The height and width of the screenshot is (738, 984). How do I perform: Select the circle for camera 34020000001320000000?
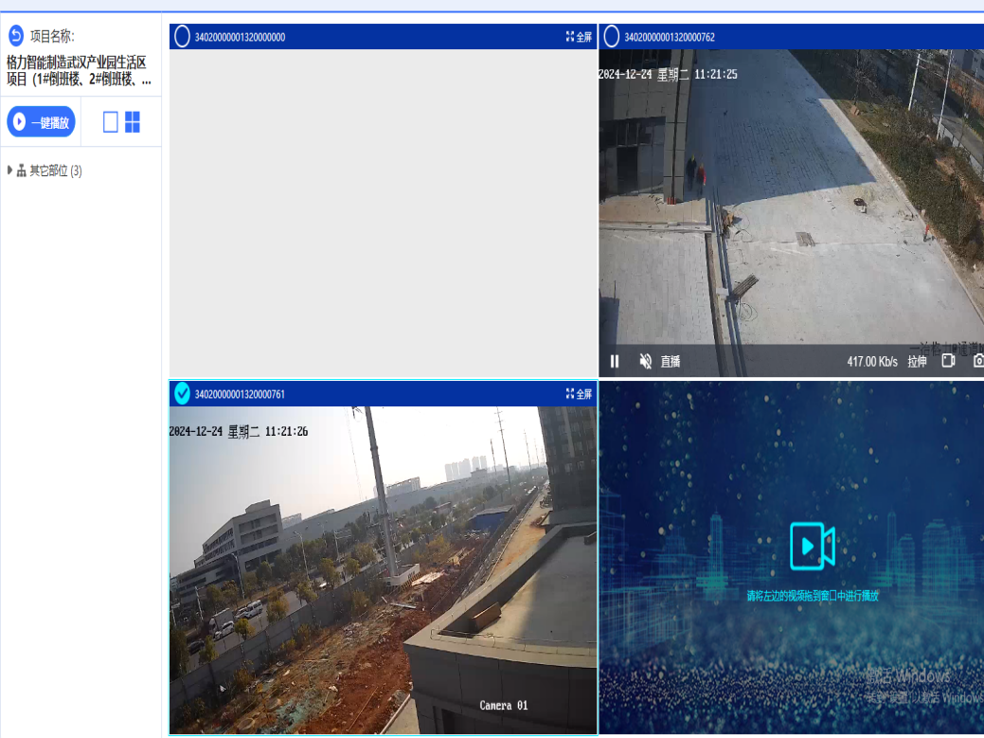(x=182, y=37)
